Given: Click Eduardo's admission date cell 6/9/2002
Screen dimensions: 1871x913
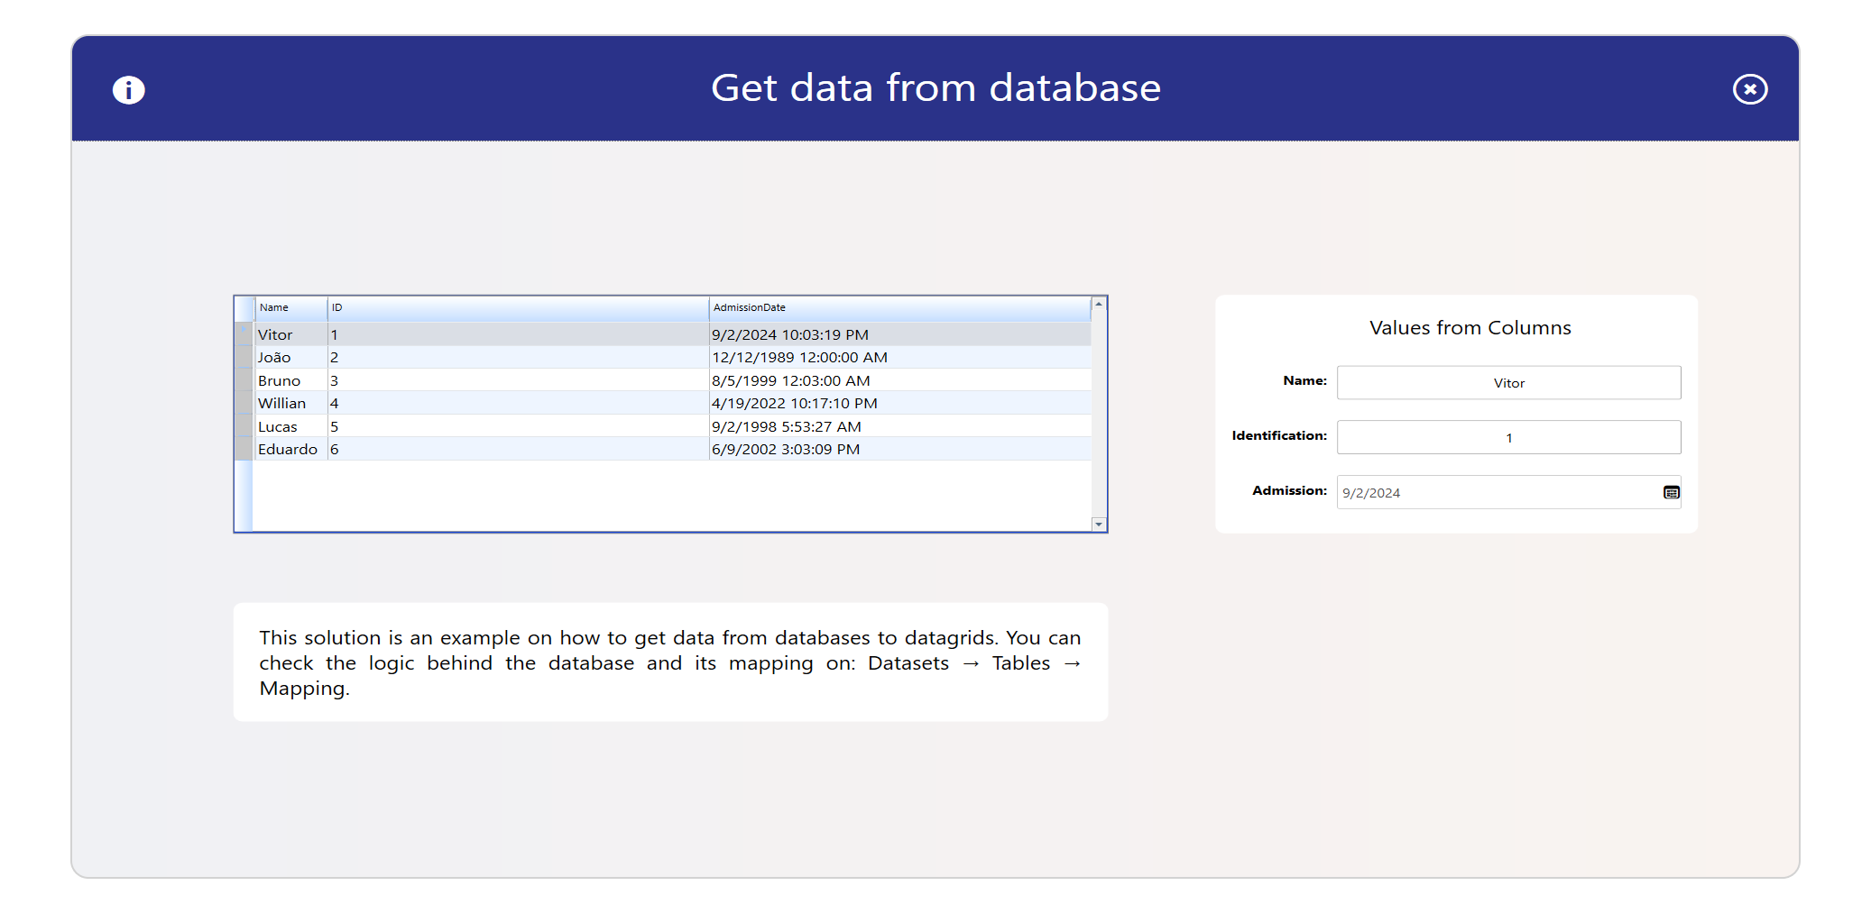Looking at the screenshot, I should coord(786,450).
